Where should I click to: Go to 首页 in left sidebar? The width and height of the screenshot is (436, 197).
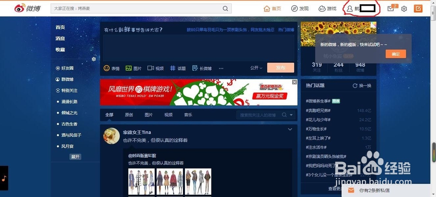(60, 27)
